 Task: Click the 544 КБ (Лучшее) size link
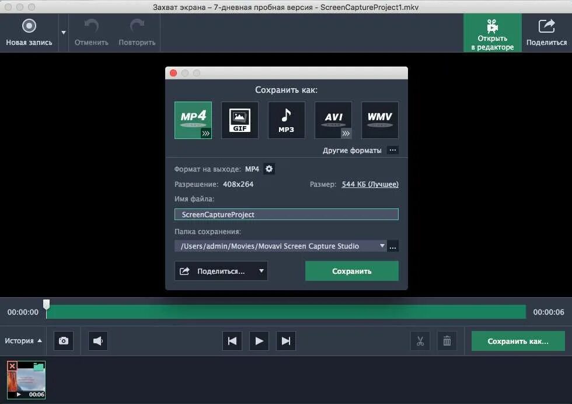370,184
